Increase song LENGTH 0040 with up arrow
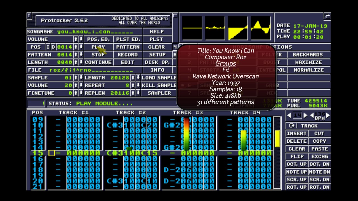This screenshot has height=201, width=358. [x=76, y=62]
